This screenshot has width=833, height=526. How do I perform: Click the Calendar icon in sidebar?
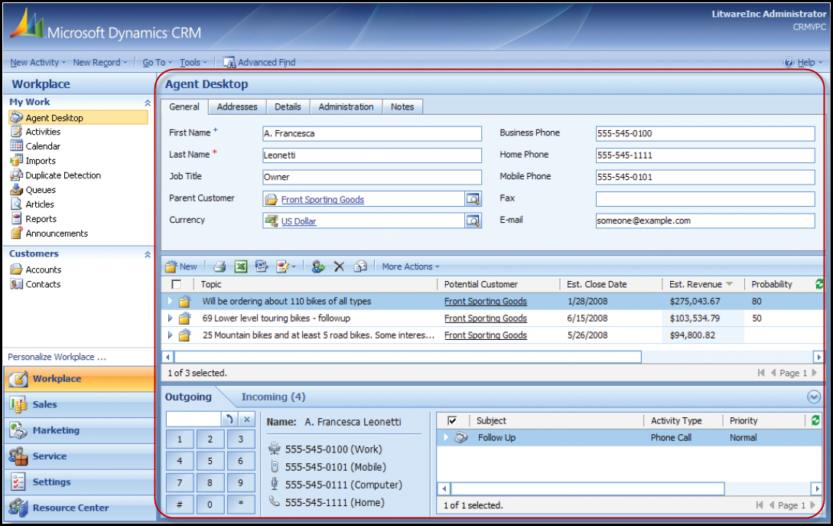pos(17,145)
